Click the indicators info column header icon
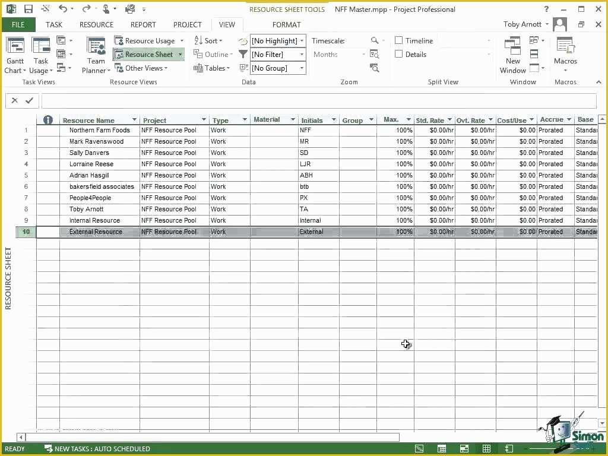The image size is (608, 456). click(x=47, y=120)
